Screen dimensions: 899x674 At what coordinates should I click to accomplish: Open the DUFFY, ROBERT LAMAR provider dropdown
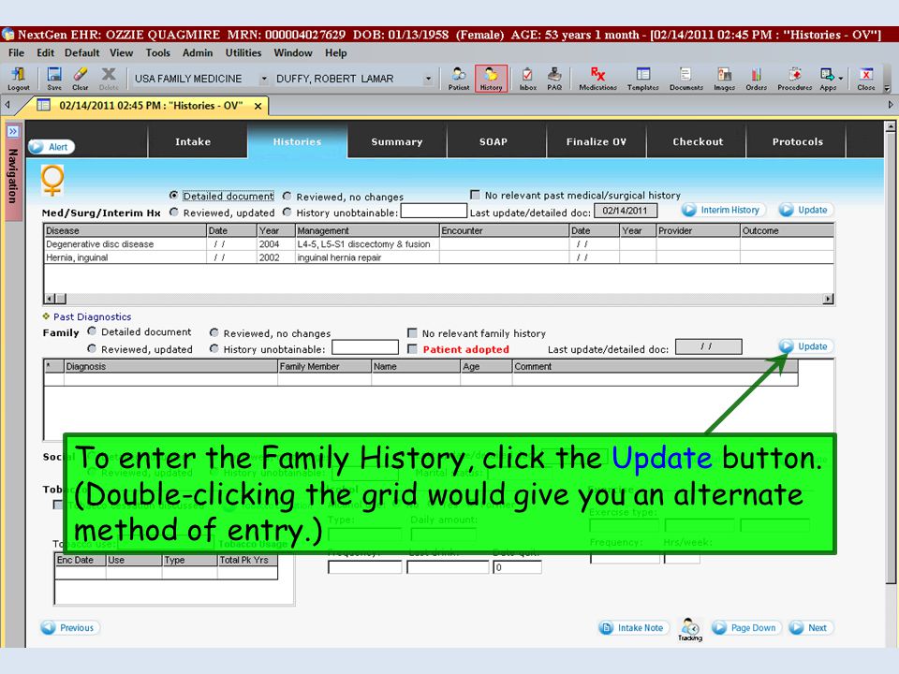click(428, 79)
